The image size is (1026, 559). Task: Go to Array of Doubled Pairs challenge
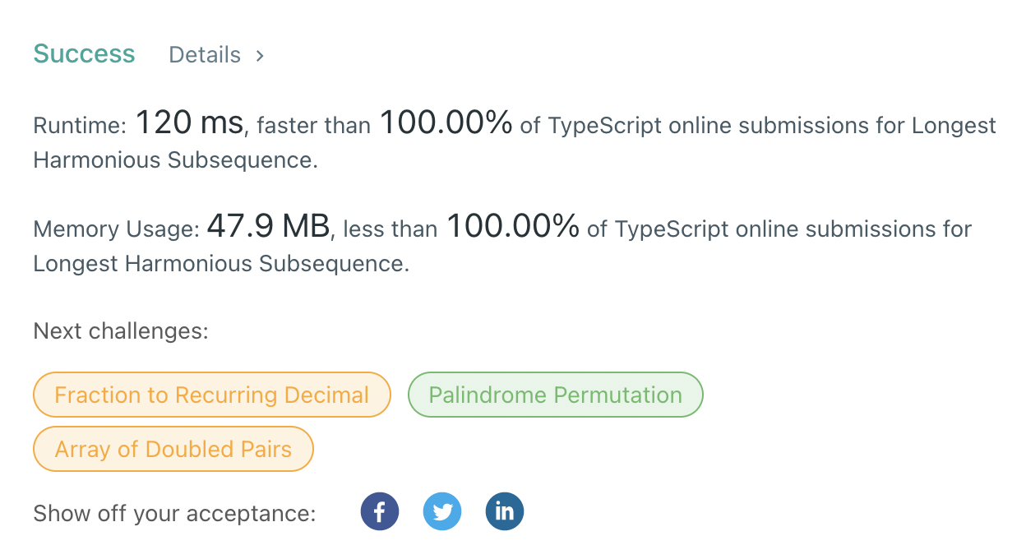pyautogui.click(x=173, y=450)
